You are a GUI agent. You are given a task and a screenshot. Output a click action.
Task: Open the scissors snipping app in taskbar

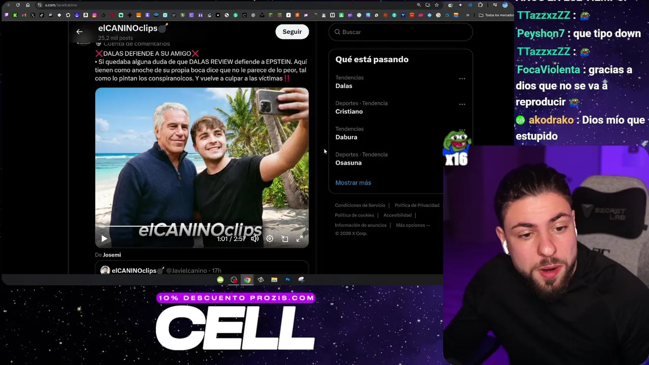coord(301,280)
